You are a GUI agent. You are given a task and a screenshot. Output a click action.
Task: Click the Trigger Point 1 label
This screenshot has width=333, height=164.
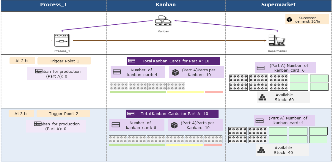(64, 61)
